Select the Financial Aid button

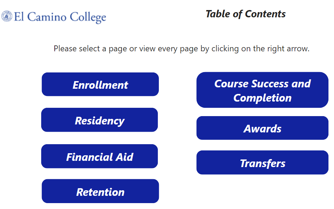click(99, 156)
